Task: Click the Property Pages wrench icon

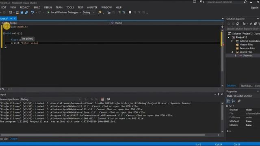Action: coord(239,101)
